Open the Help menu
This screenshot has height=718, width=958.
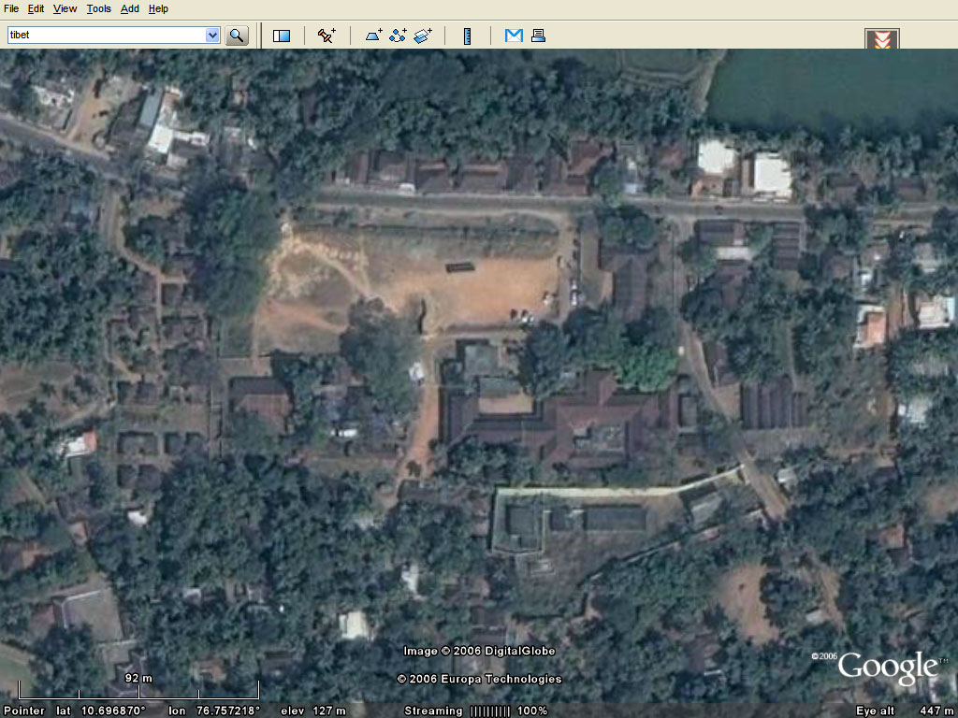[158, 8]
